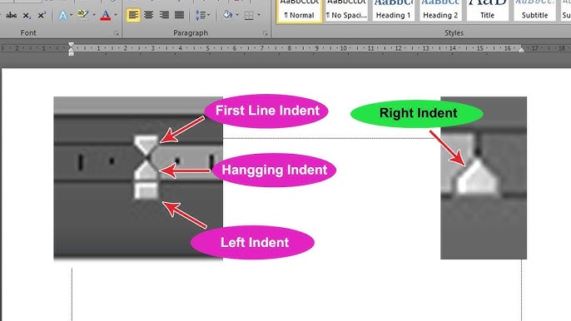
Task: Apply the red font color A
Action: pos(105,15)
